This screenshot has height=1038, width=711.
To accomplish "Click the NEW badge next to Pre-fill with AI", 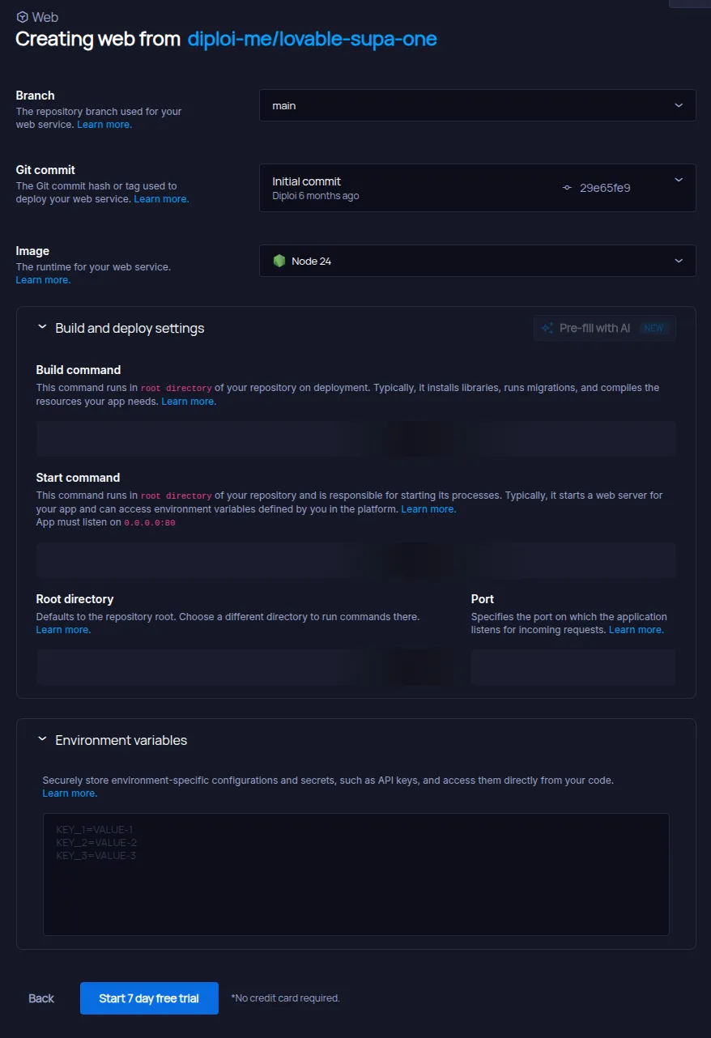I will coord(654,328).
